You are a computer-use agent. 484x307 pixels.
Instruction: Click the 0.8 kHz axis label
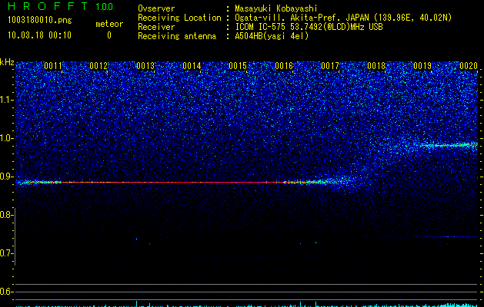[x=6, y=215]
